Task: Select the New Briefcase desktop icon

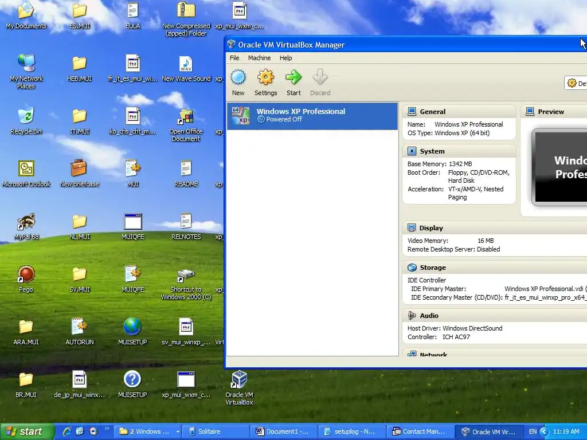Action: (79, 173)
